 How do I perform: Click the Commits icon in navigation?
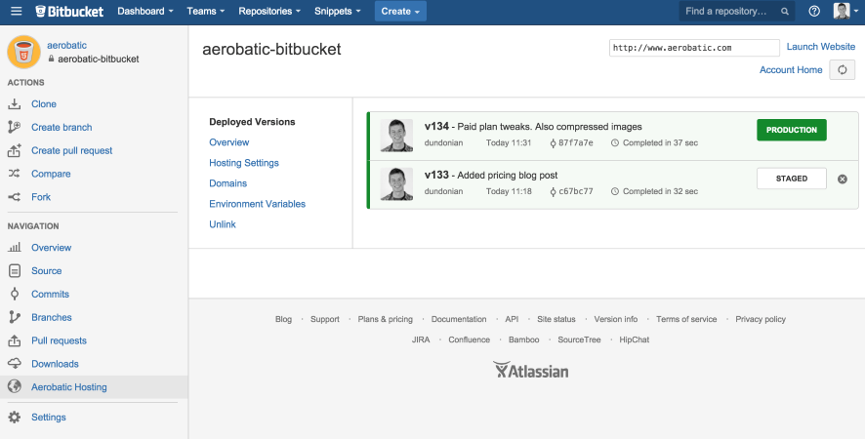click(15, 294)
